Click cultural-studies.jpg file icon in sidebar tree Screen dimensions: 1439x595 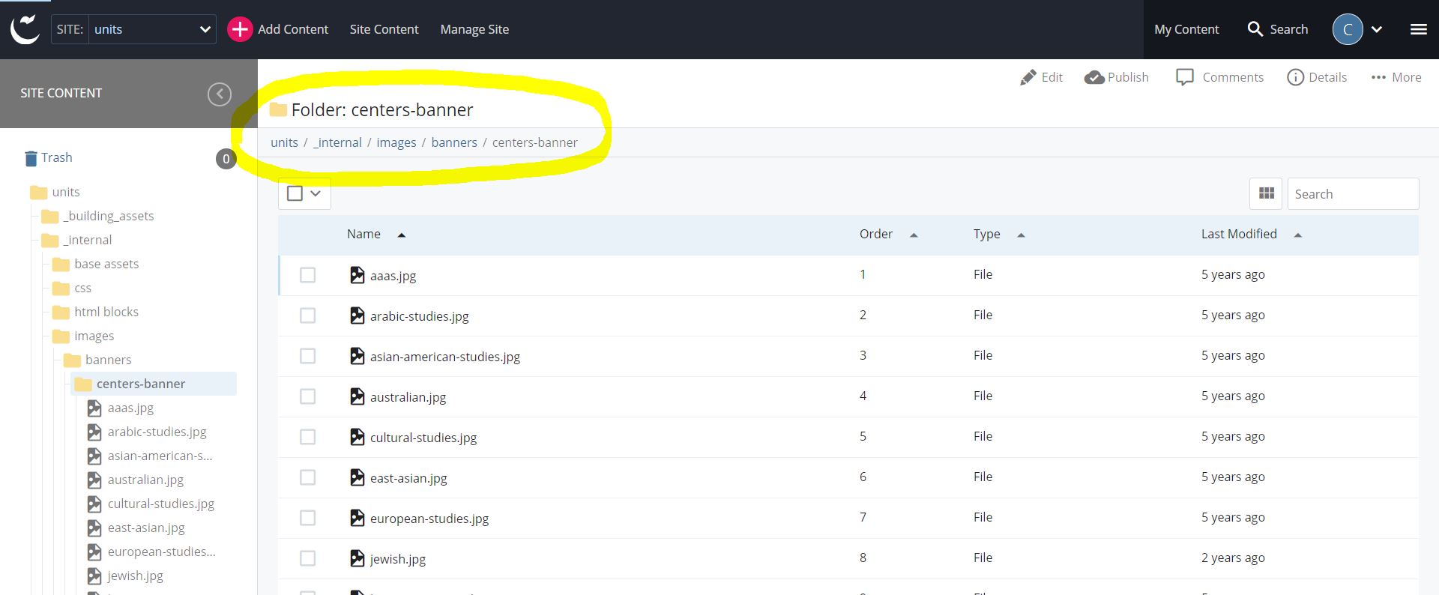pyautogui.click(x=94, y=504)
